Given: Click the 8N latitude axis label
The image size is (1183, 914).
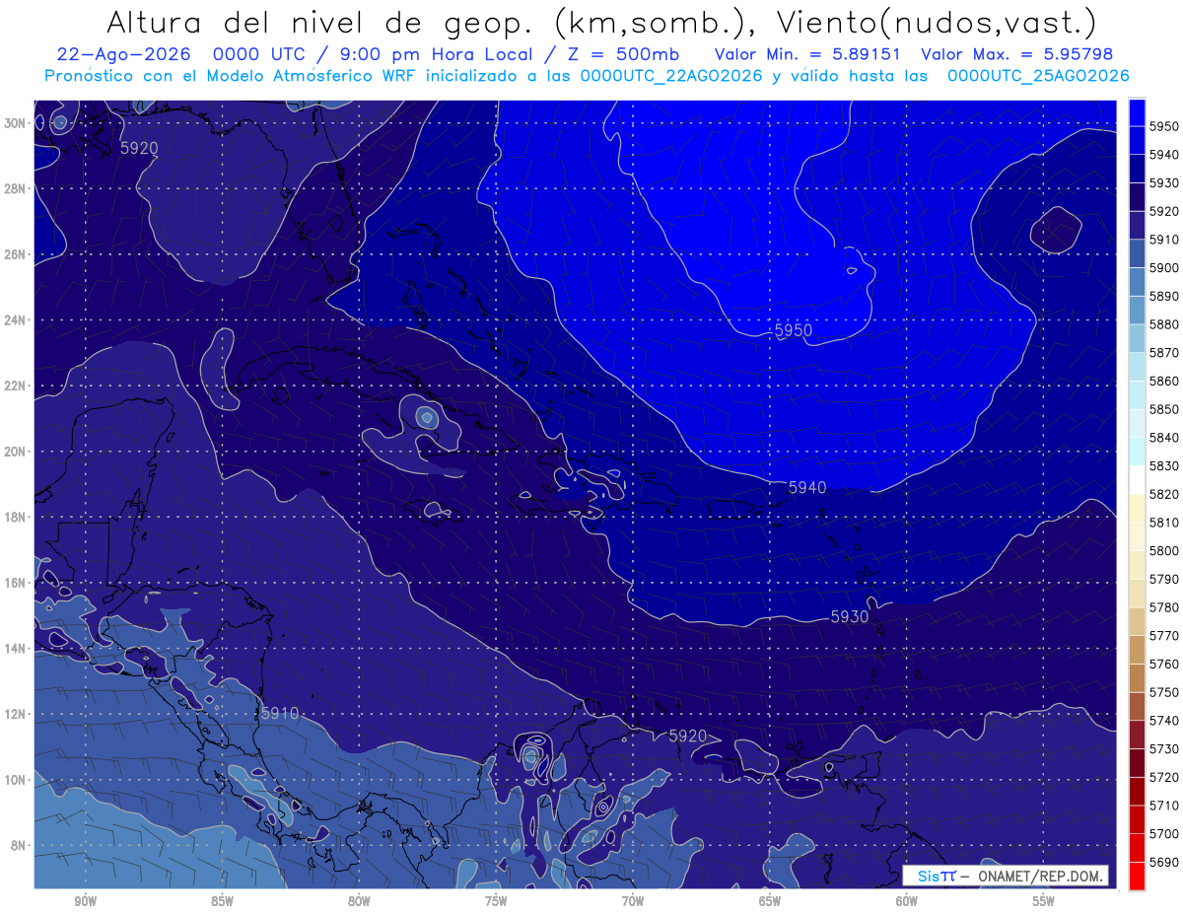Looking at the screenshot, I should coord(18,845).
